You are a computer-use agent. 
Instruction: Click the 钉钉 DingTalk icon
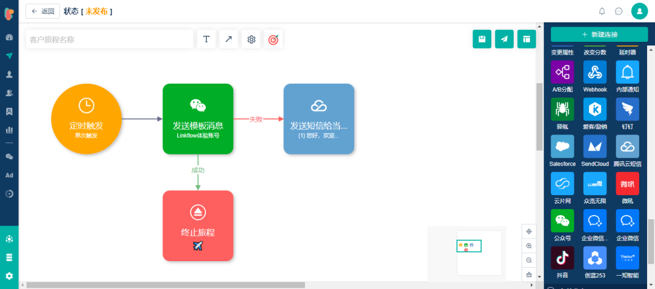coord(628,109)
